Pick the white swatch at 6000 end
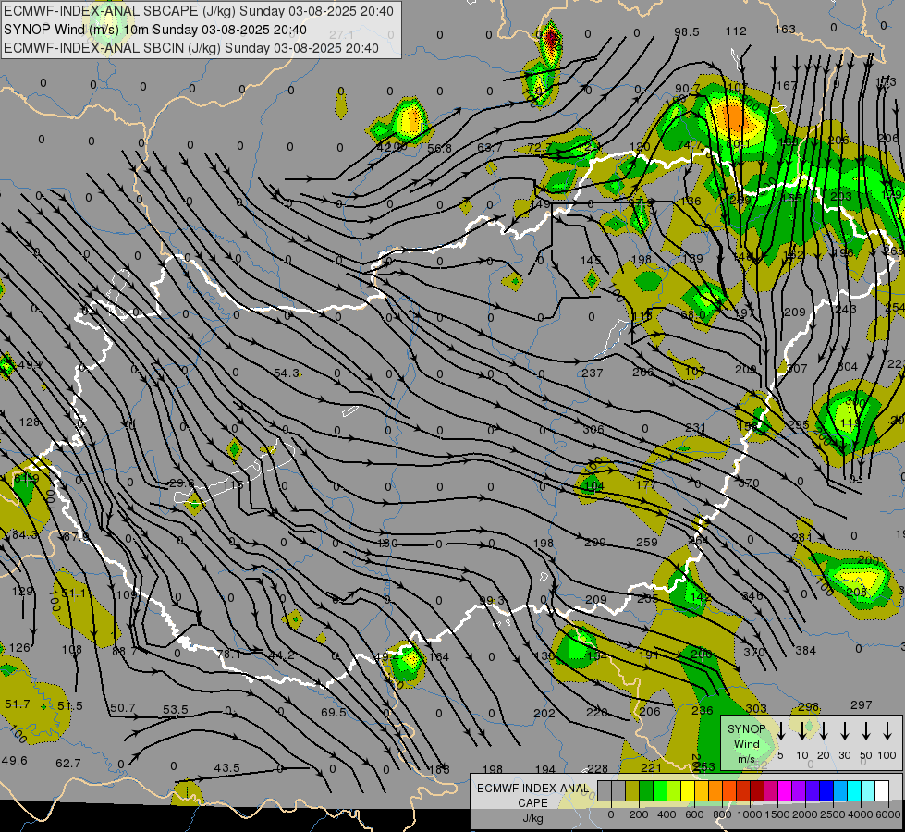This screenshot has height=832, width=905. pos(882,791)
